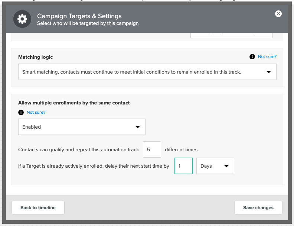Close the Campaign Targets & Settings dialog
Viewport: 294px width, 226px height.
point(278,14)
